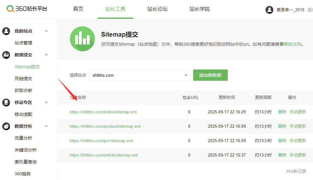Click 手动更新 for index/sitemap.xml
Image resolution: width=313 pixels, height=180 pixels.
point(298,112)
